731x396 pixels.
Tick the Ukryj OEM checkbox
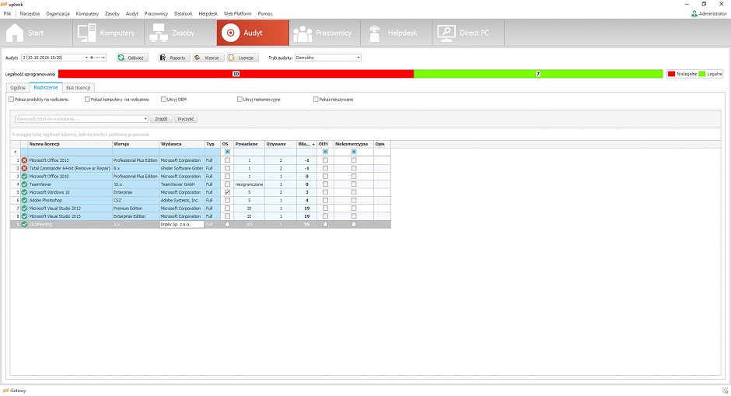coord(163,100)
